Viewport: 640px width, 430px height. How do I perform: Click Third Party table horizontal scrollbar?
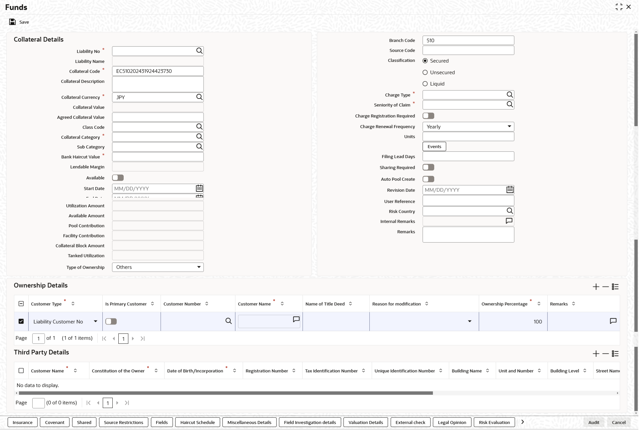pyautogui.click(x=226, y=393)
